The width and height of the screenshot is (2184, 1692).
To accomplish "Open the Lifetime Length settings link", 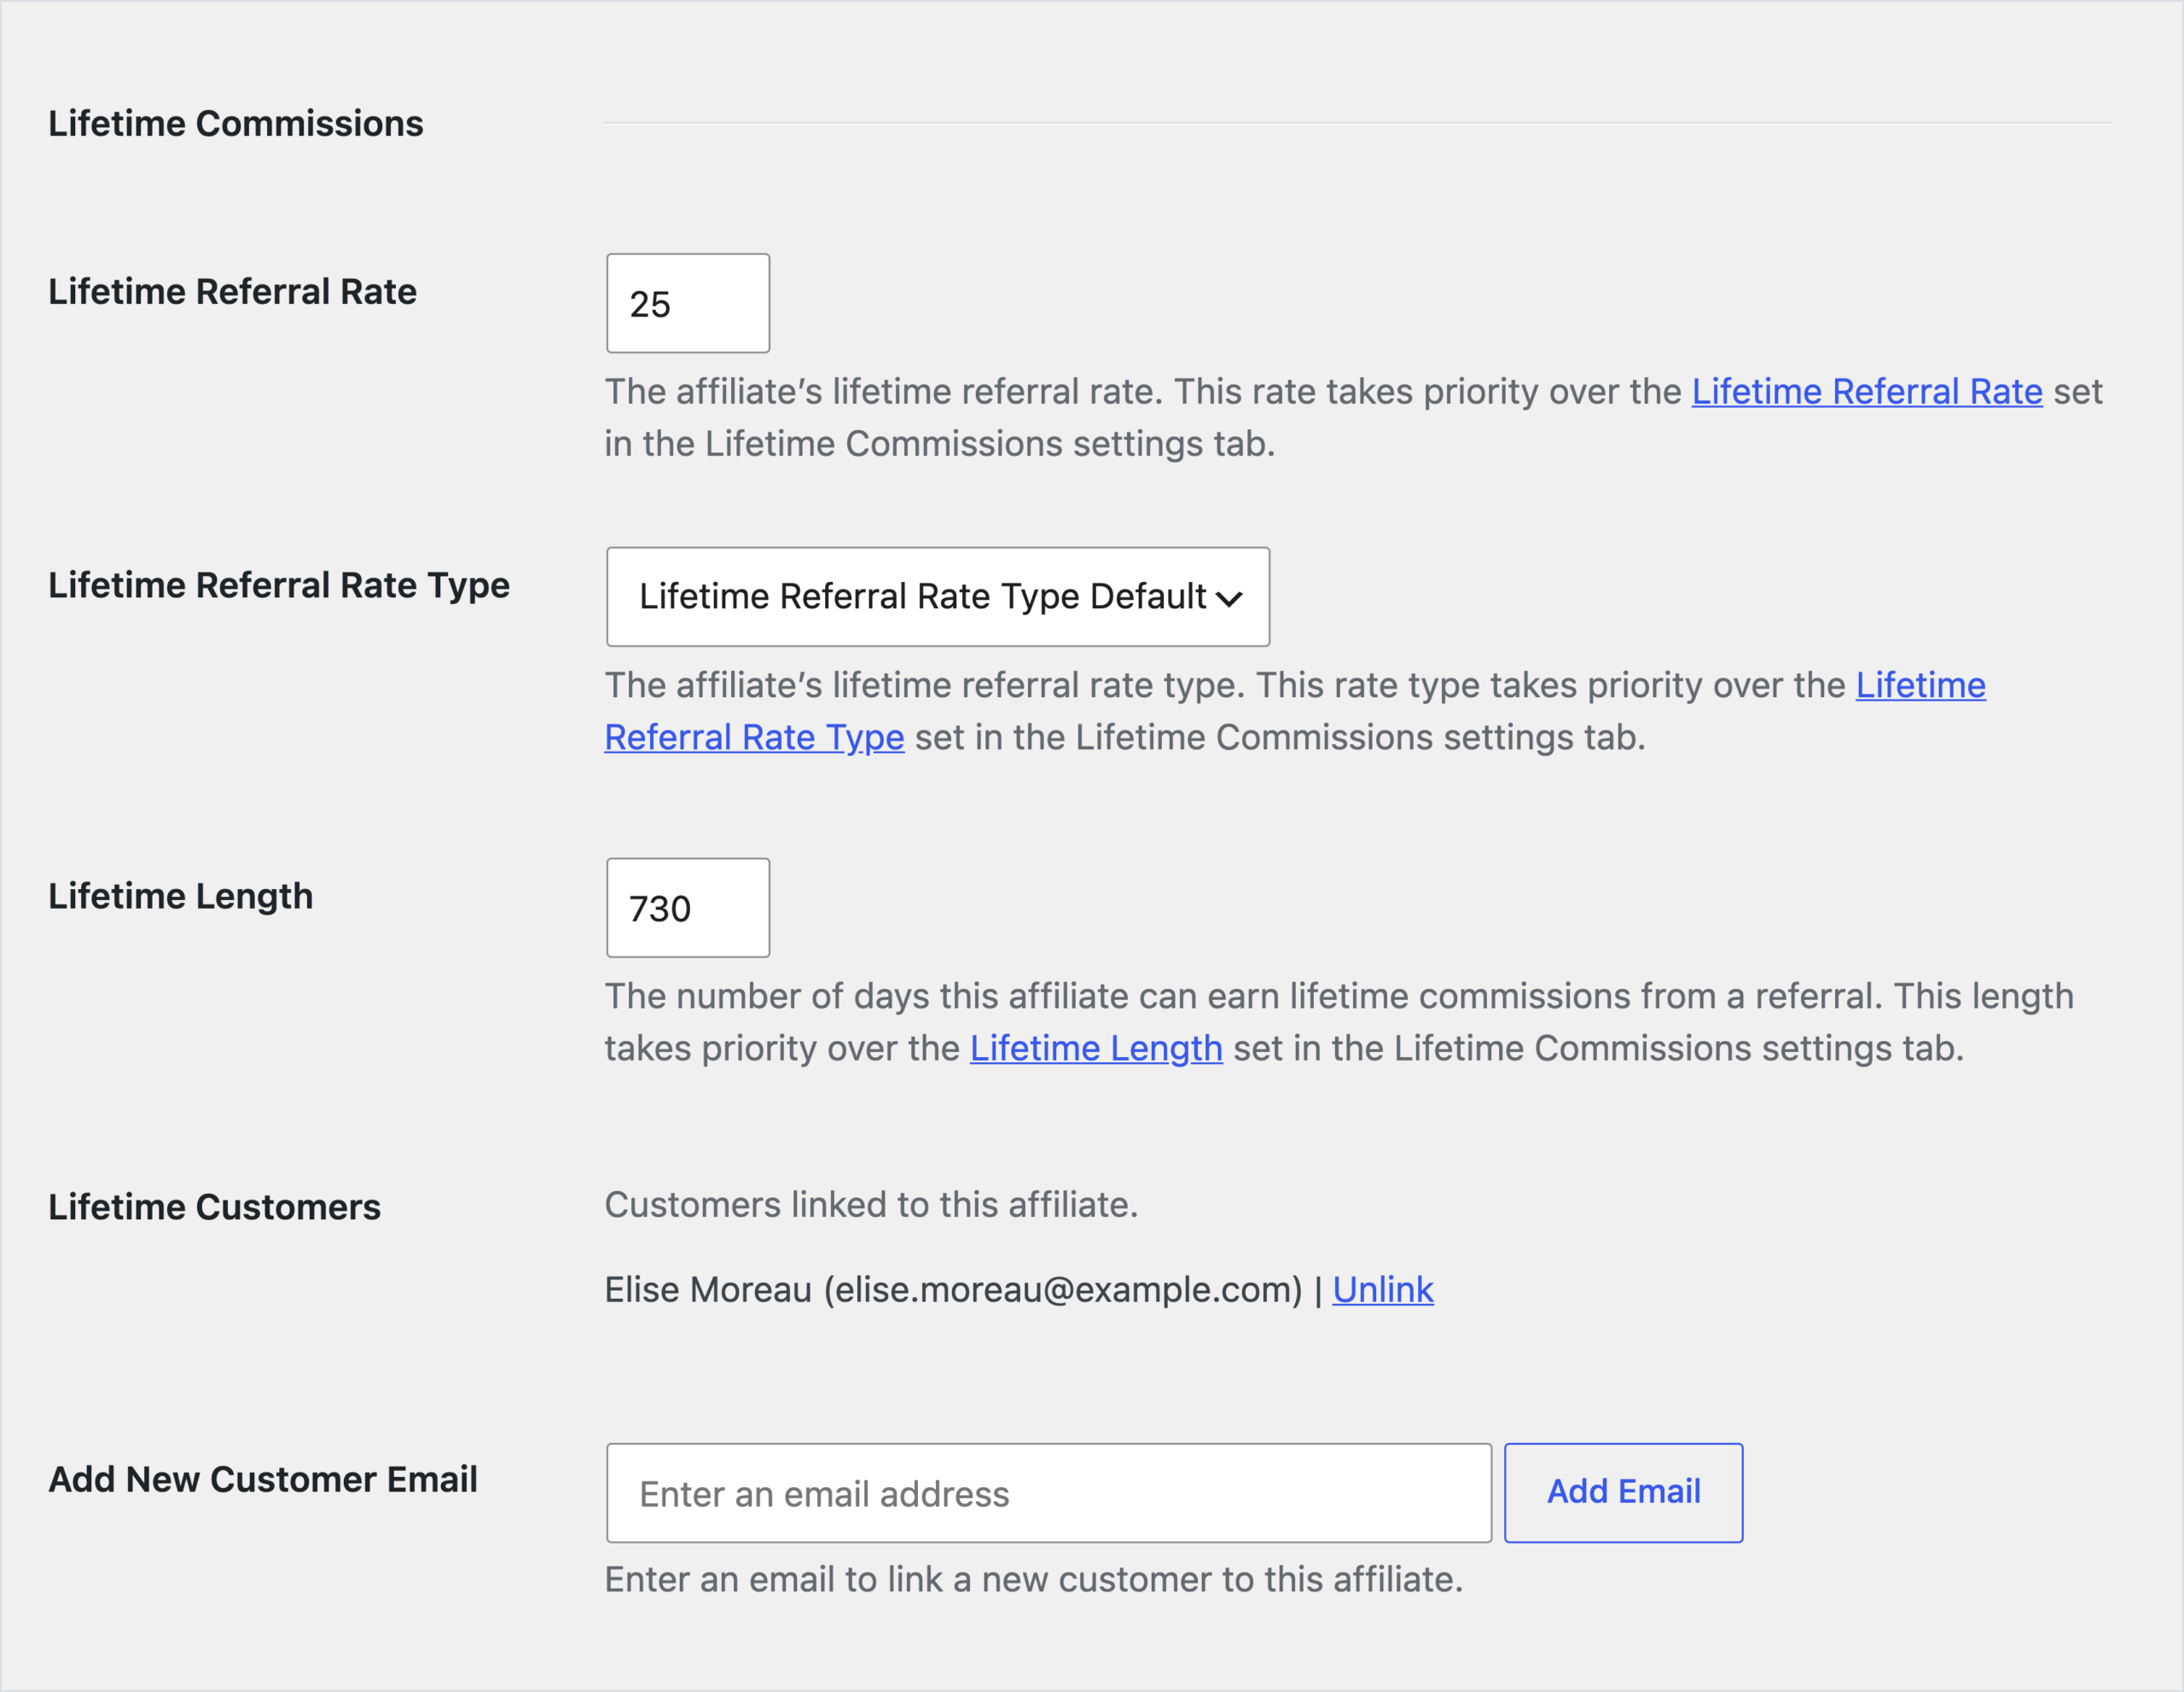I will 1096,1048.
